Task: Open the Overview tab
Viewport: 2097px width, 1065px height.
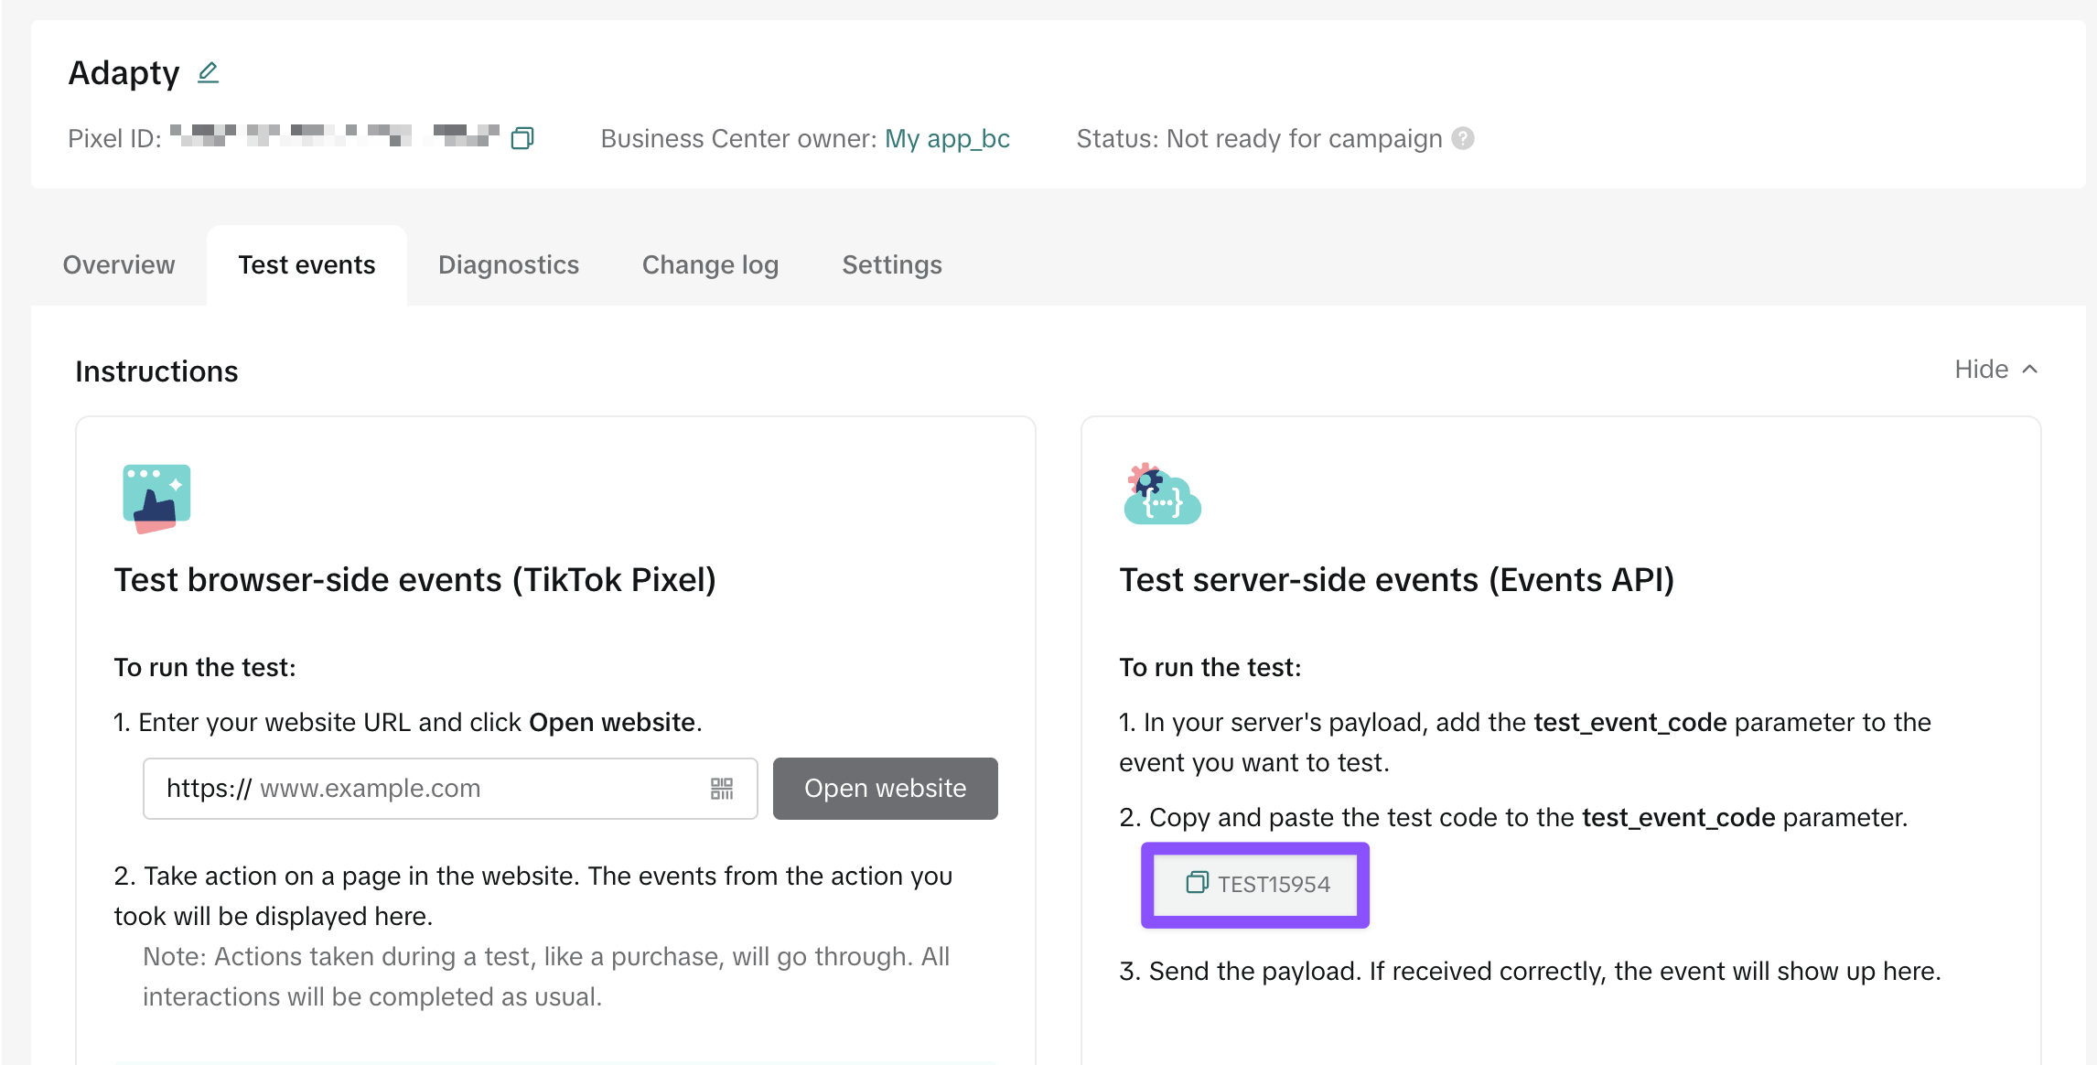Action: [x=119, y=265]
